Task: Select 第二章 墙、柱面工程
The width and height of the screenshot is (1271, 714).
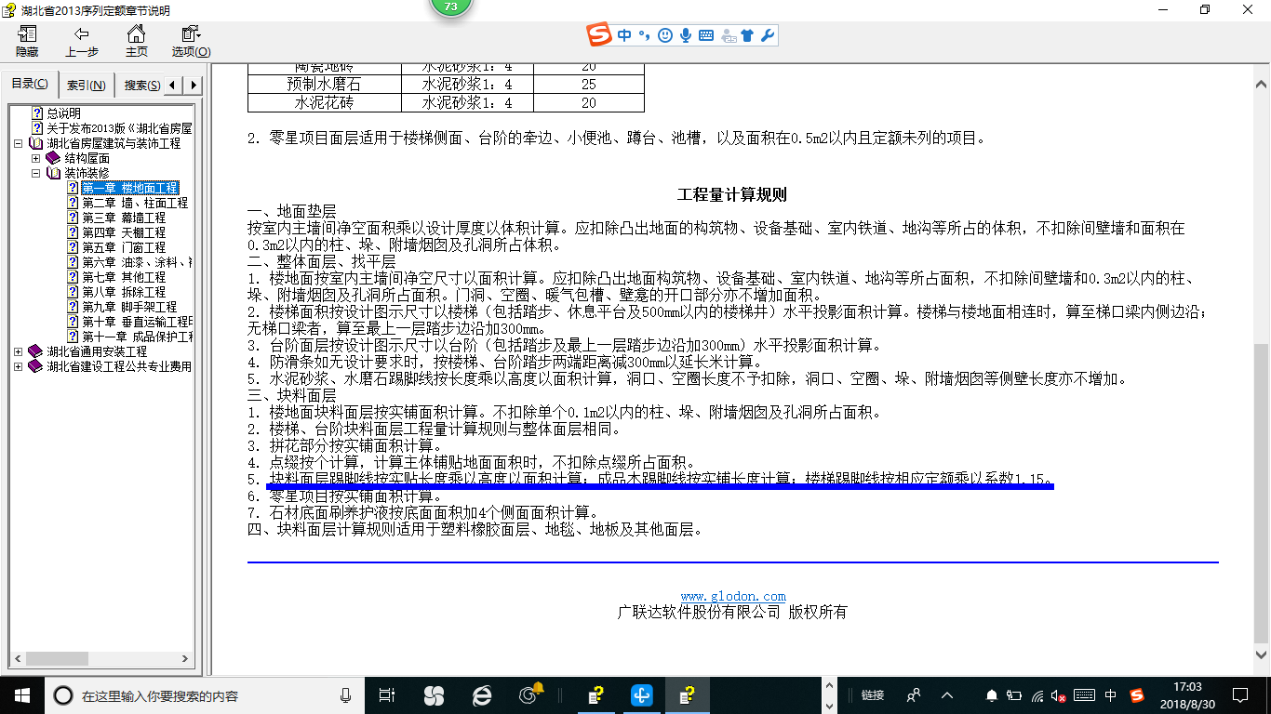Action: pos(134,203)
